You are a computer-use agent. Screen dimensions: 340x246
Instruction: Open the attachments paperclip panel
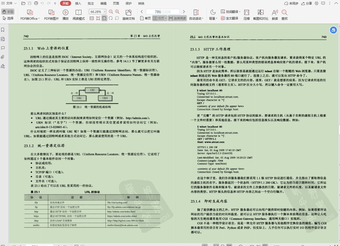[x=3, y=57]
